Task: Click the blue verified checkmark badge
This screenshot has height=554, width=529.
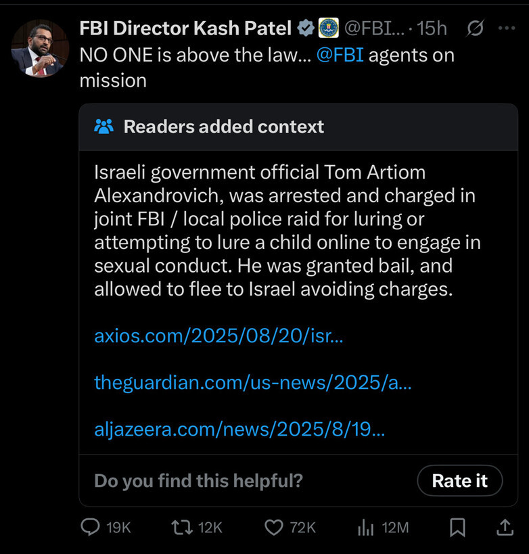Action: click(x=306, y=28)
